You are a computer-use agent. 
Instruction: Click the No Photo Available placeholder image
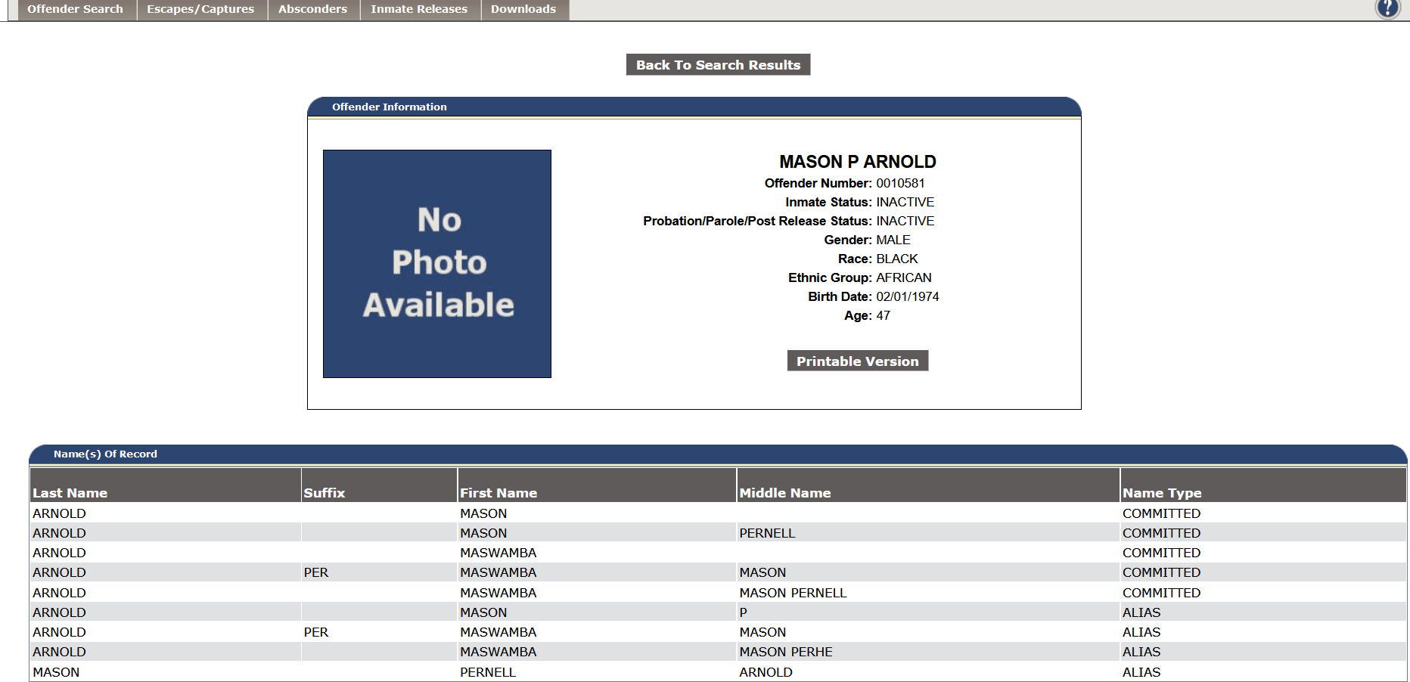[437, 264]
